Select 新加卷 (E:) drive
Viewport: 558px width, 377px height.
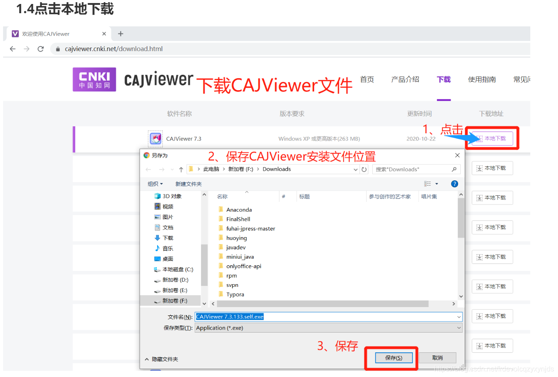(171, 290)
